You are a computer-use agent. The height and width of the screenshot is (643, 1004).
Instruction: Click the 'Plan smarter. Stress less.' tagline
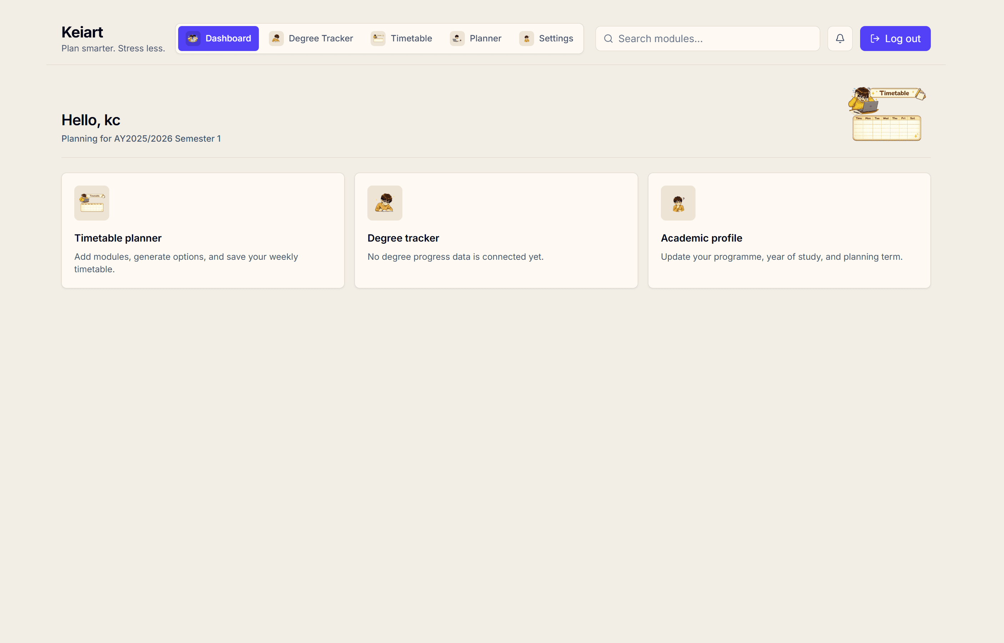[113, 49]
